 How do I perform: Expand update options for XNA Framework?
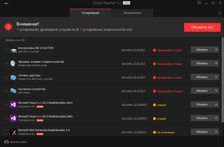(x=216, y=132)
